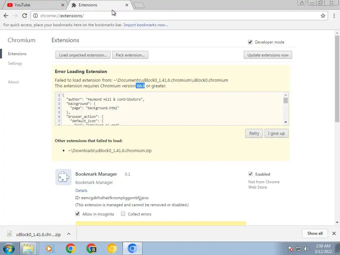Viewport: 340px width, 255px height.
Task: Click Import bookmarks now link
Action: coord(146,25)
